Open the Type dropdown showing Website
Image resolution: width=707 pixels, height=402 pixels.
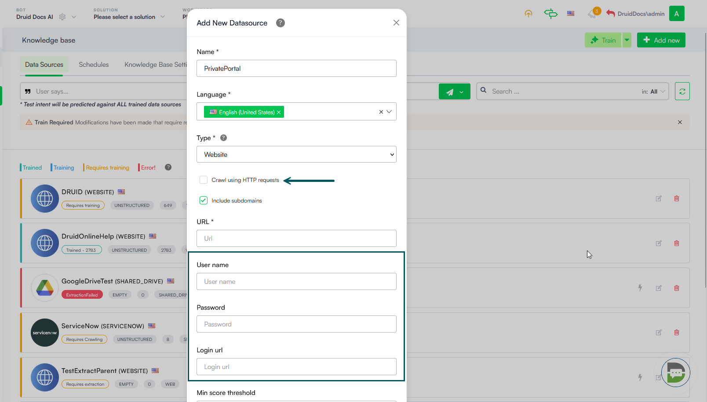click(296, 155)
